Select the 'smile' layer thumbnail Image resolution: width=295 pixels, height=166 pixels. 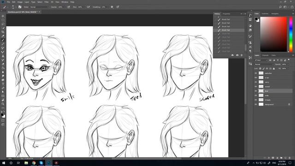pos(261,95)
